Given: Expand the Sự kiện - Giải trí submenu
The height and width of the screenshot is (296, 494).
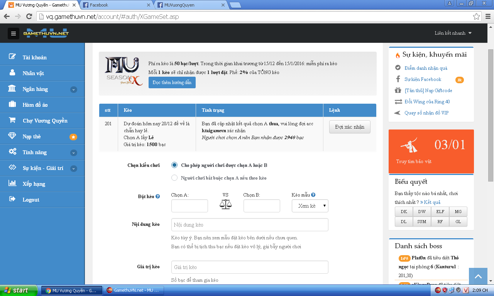Looking at the screenshot, I should tap(73, 168).
